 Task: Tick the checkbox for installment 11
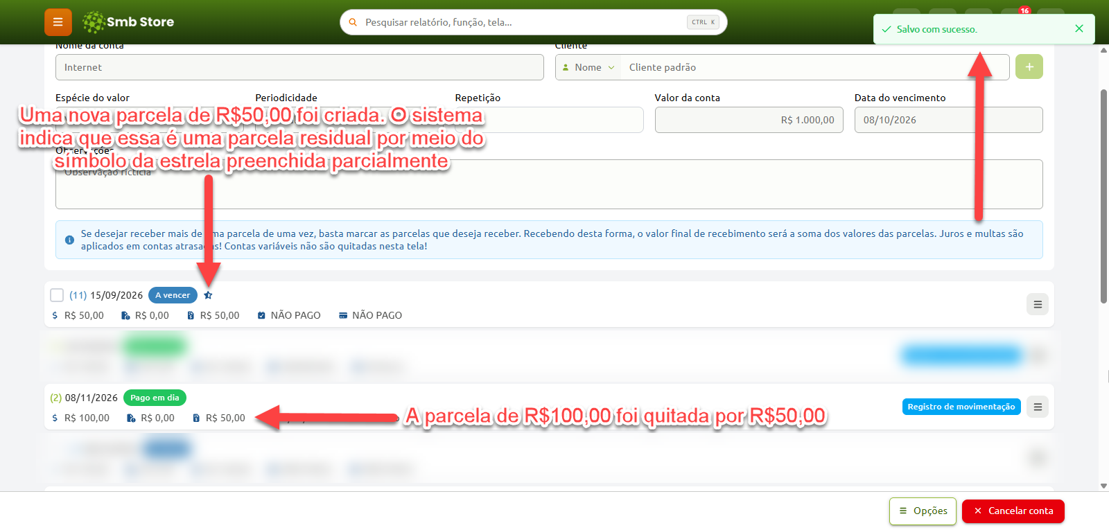coord(57,295)
